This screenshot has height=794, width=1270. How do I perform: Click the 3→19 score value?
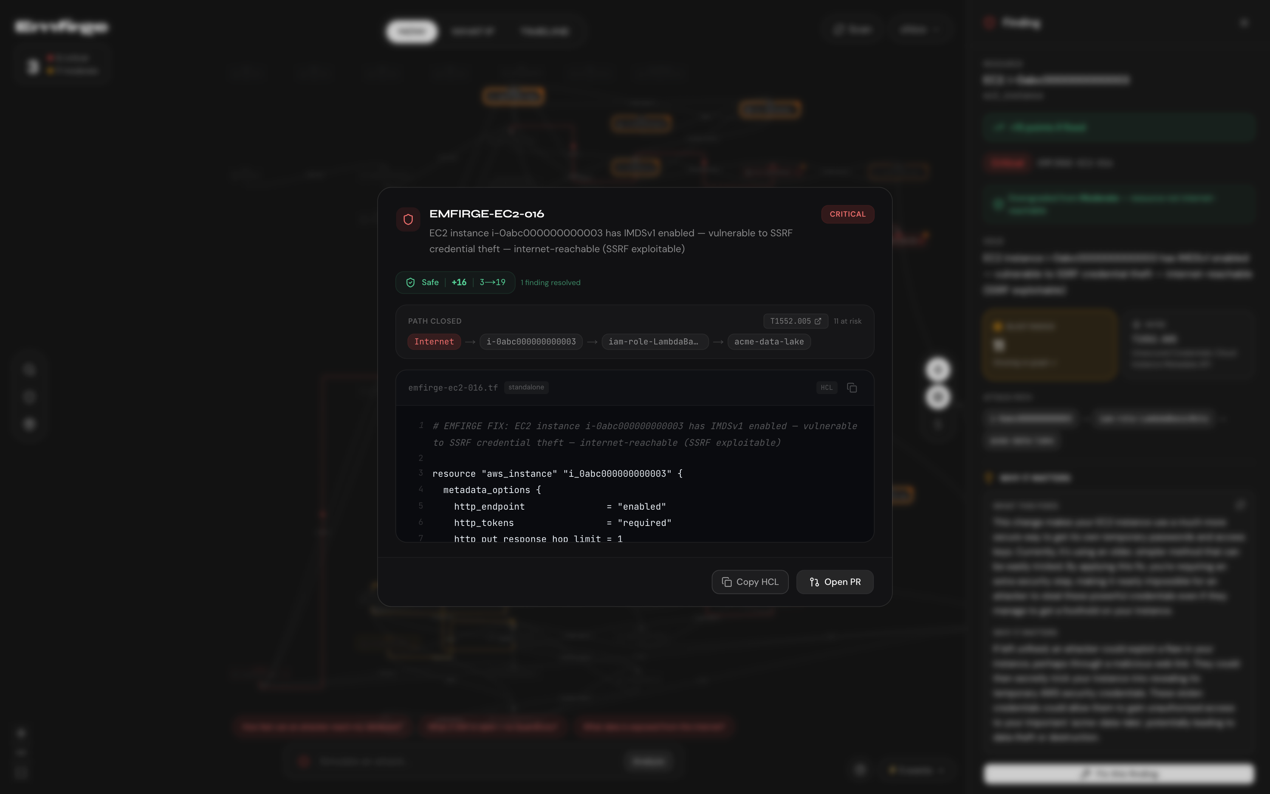pyautogui.click(x=492, y=282)
